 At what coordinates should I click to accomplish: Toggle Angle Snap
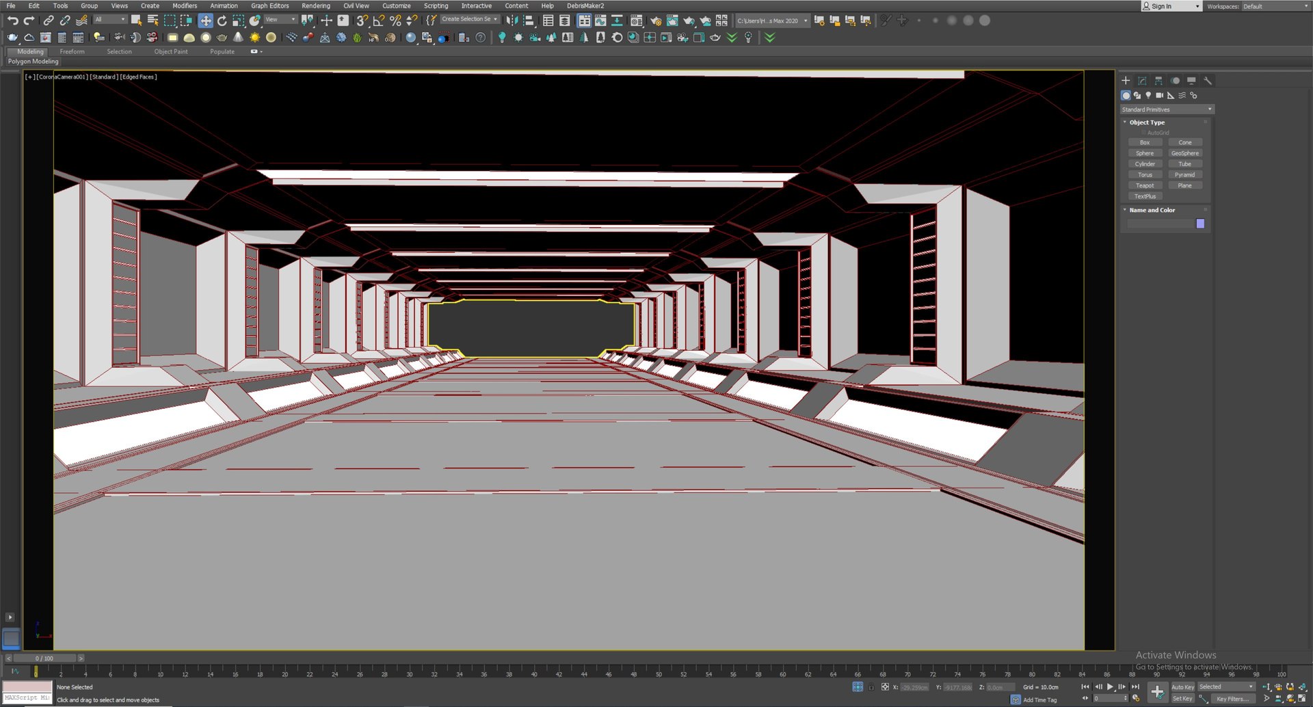coord(379,21)
